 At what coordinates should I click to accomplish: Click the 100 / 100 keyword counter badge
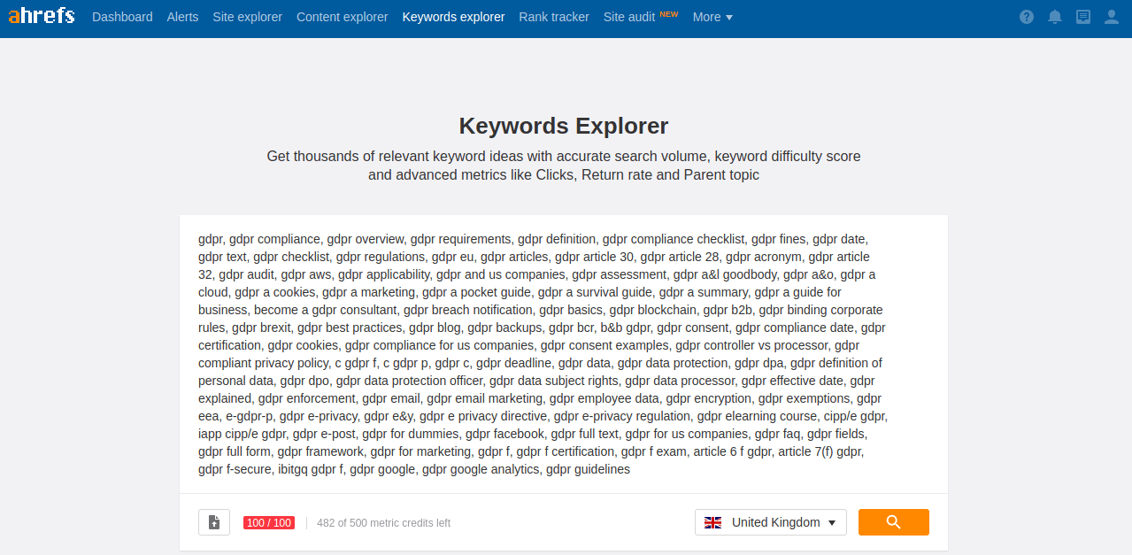coord(269,523)
